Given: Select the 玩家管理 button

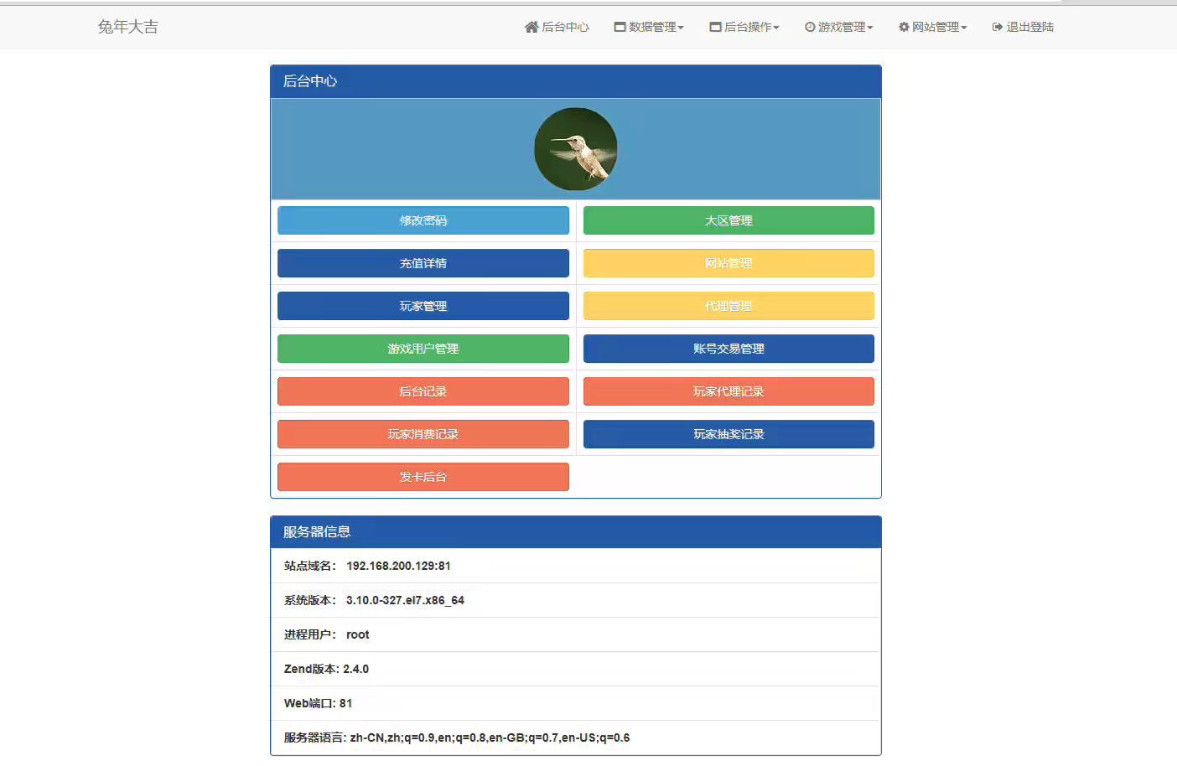Looking at the screenshot, I should point(423,306).
